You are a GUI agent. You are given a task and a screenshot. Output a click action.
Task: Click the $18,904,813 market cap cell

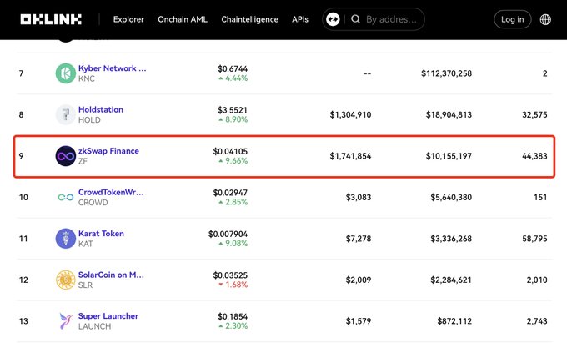pos(449,114)
